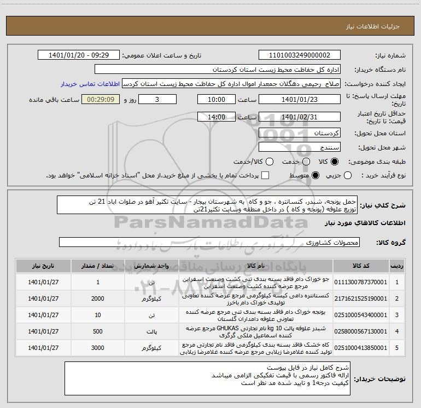Click the price validity date 1401/02/31
The height and width of the screenshot is (408, 421).
point(300,117)
